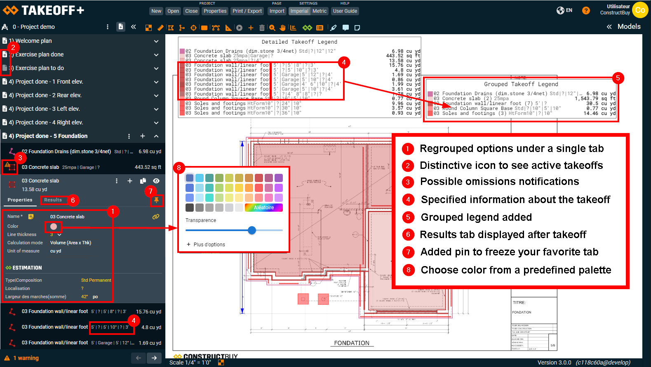
Task: Collapse Project done - 5 Foundation chevron
Action: [156, 136]
